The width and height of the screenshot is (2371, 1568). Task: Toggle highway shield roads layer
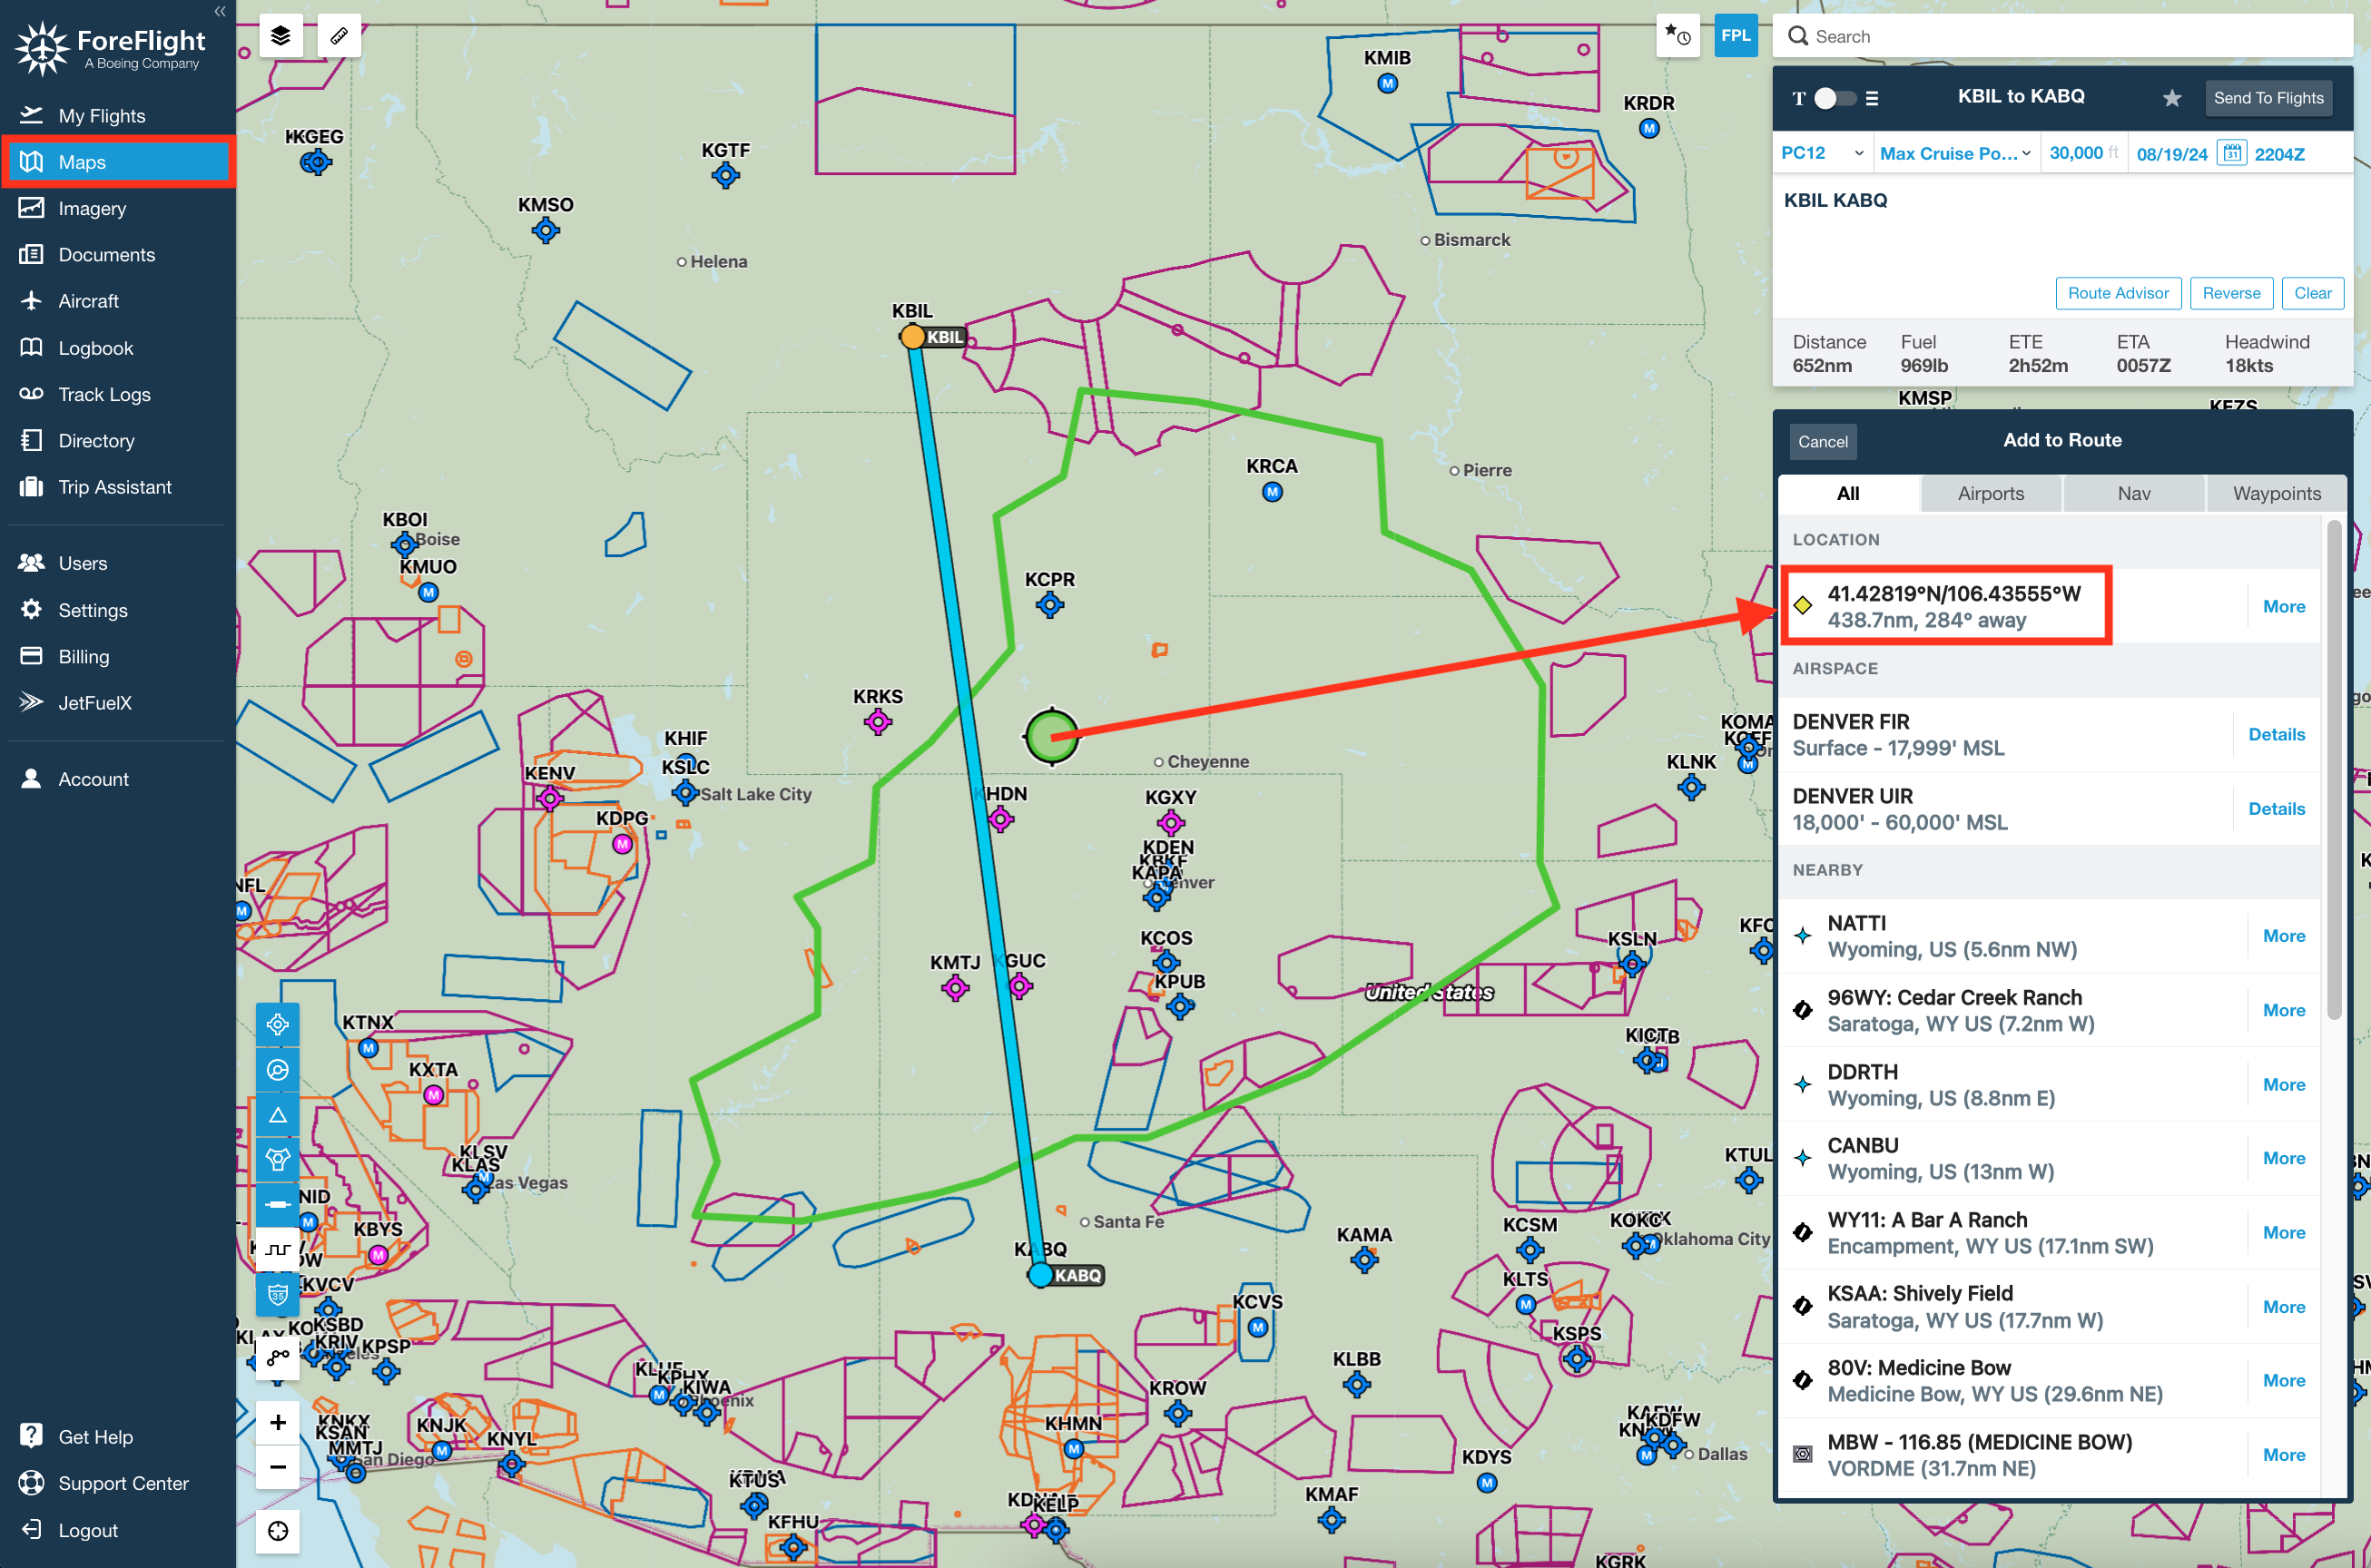pos(278,1295)
